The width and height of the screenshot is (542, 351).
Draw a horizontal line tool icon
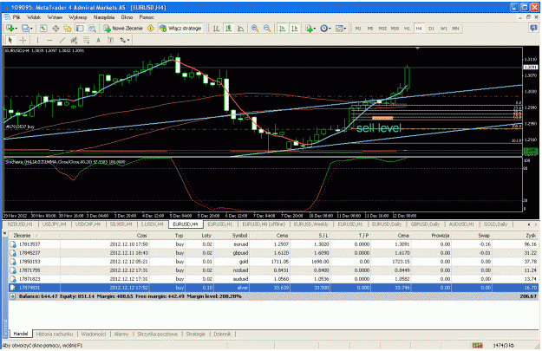49,40
